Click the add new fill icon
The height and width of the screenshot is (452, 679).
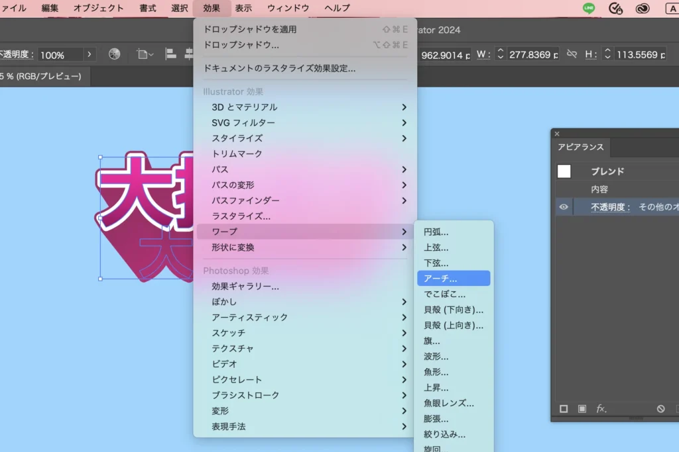(582, 409)
